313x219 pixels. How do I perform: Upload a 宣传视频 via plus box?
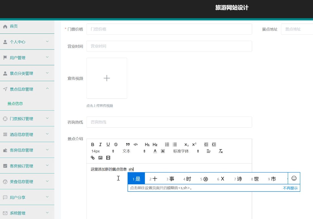[x=107, y=78]
